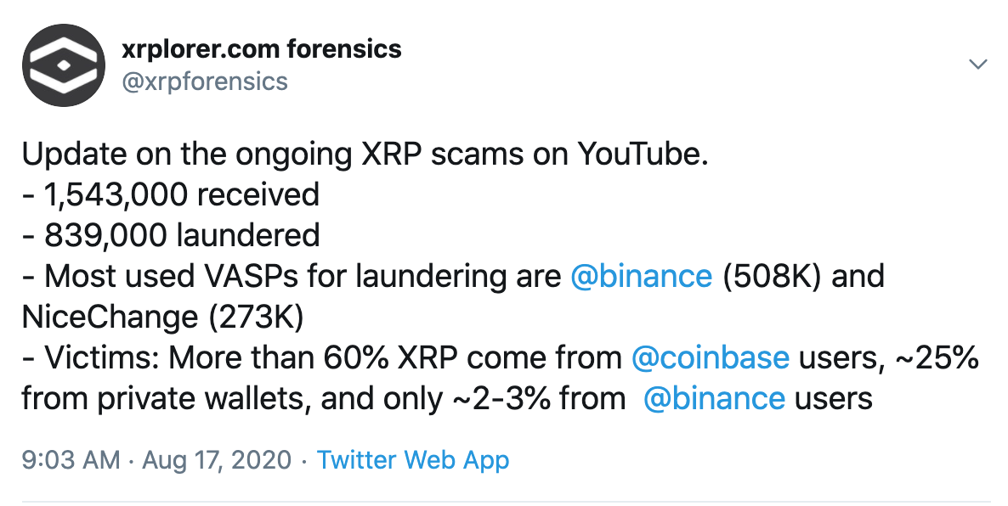Visit the @coinbase profile link
Screen dimensions: 1008x506
(711, 357)
